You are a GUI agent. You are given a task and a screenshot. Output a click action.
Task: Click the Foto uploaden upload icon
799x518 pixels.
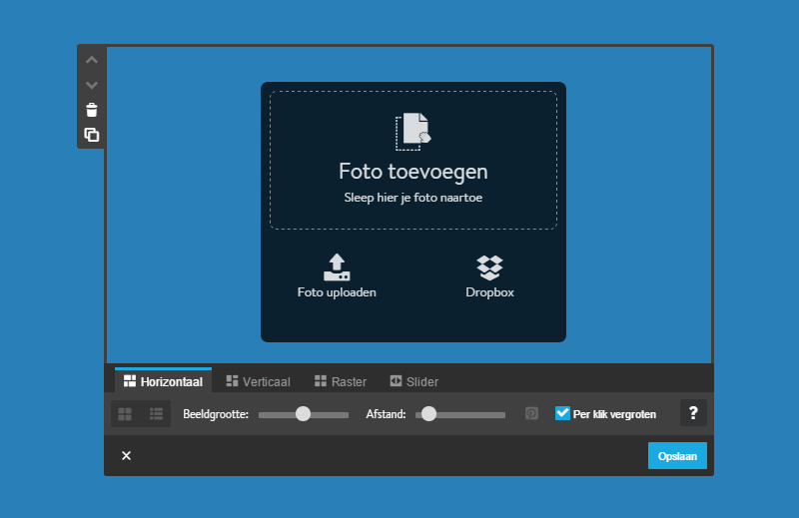(x=337, y=267)
